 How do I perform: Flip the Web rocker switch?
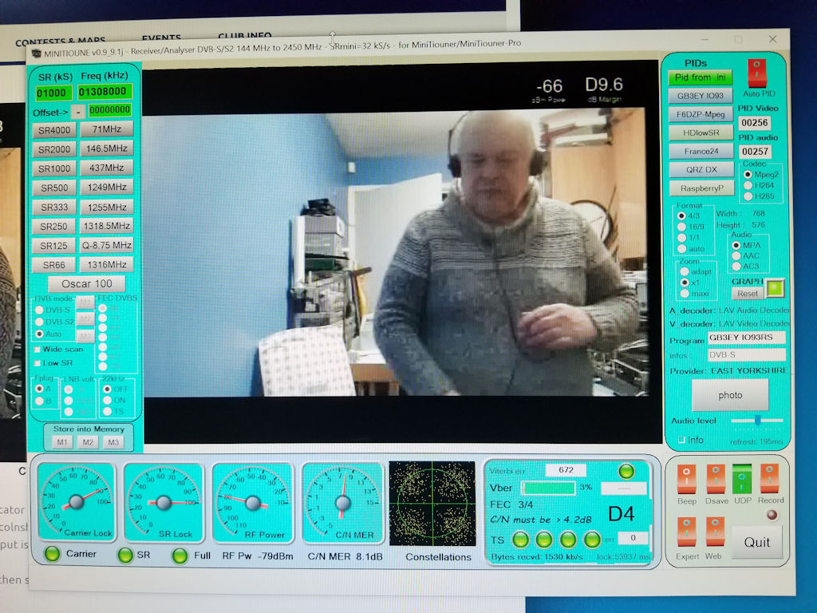click(716, 532)
